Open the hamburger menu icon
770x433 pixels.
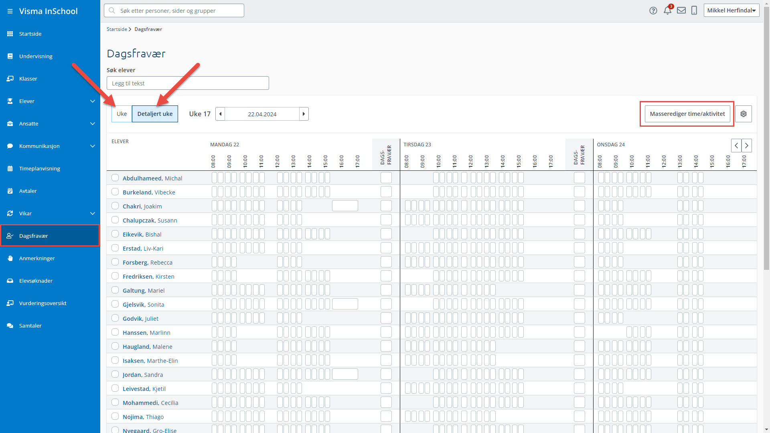pos(10,11)
